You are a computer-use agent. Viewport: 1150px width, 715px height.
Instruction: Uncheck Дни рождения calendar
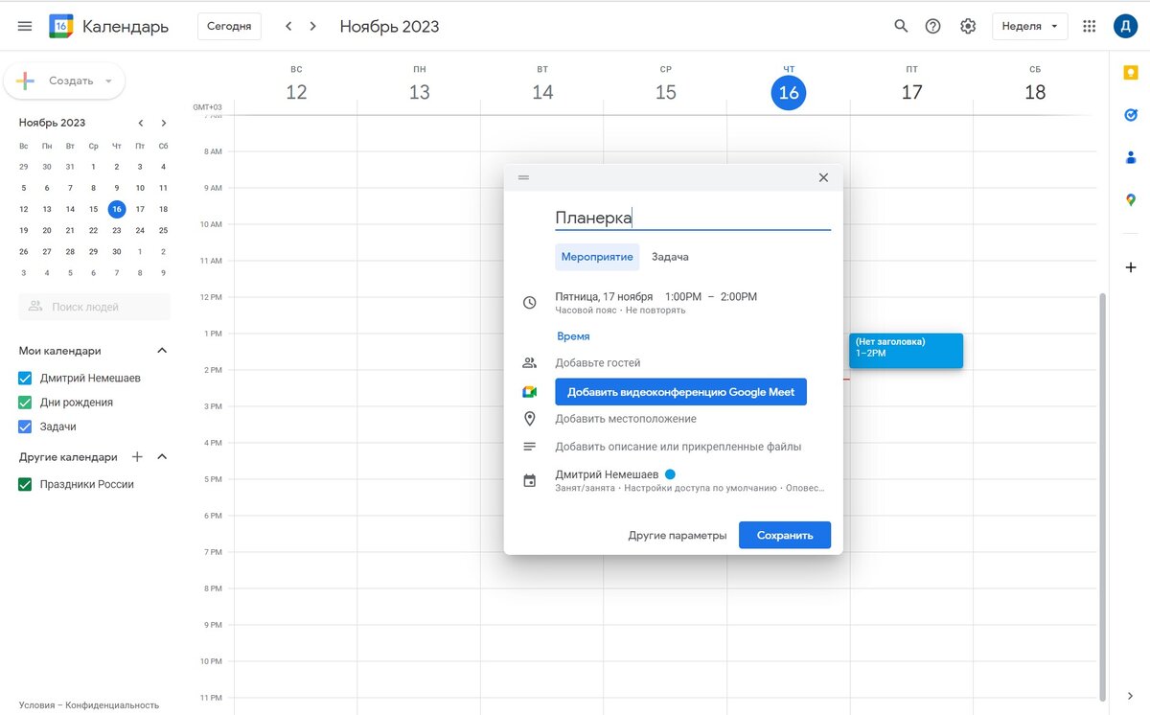26,403
